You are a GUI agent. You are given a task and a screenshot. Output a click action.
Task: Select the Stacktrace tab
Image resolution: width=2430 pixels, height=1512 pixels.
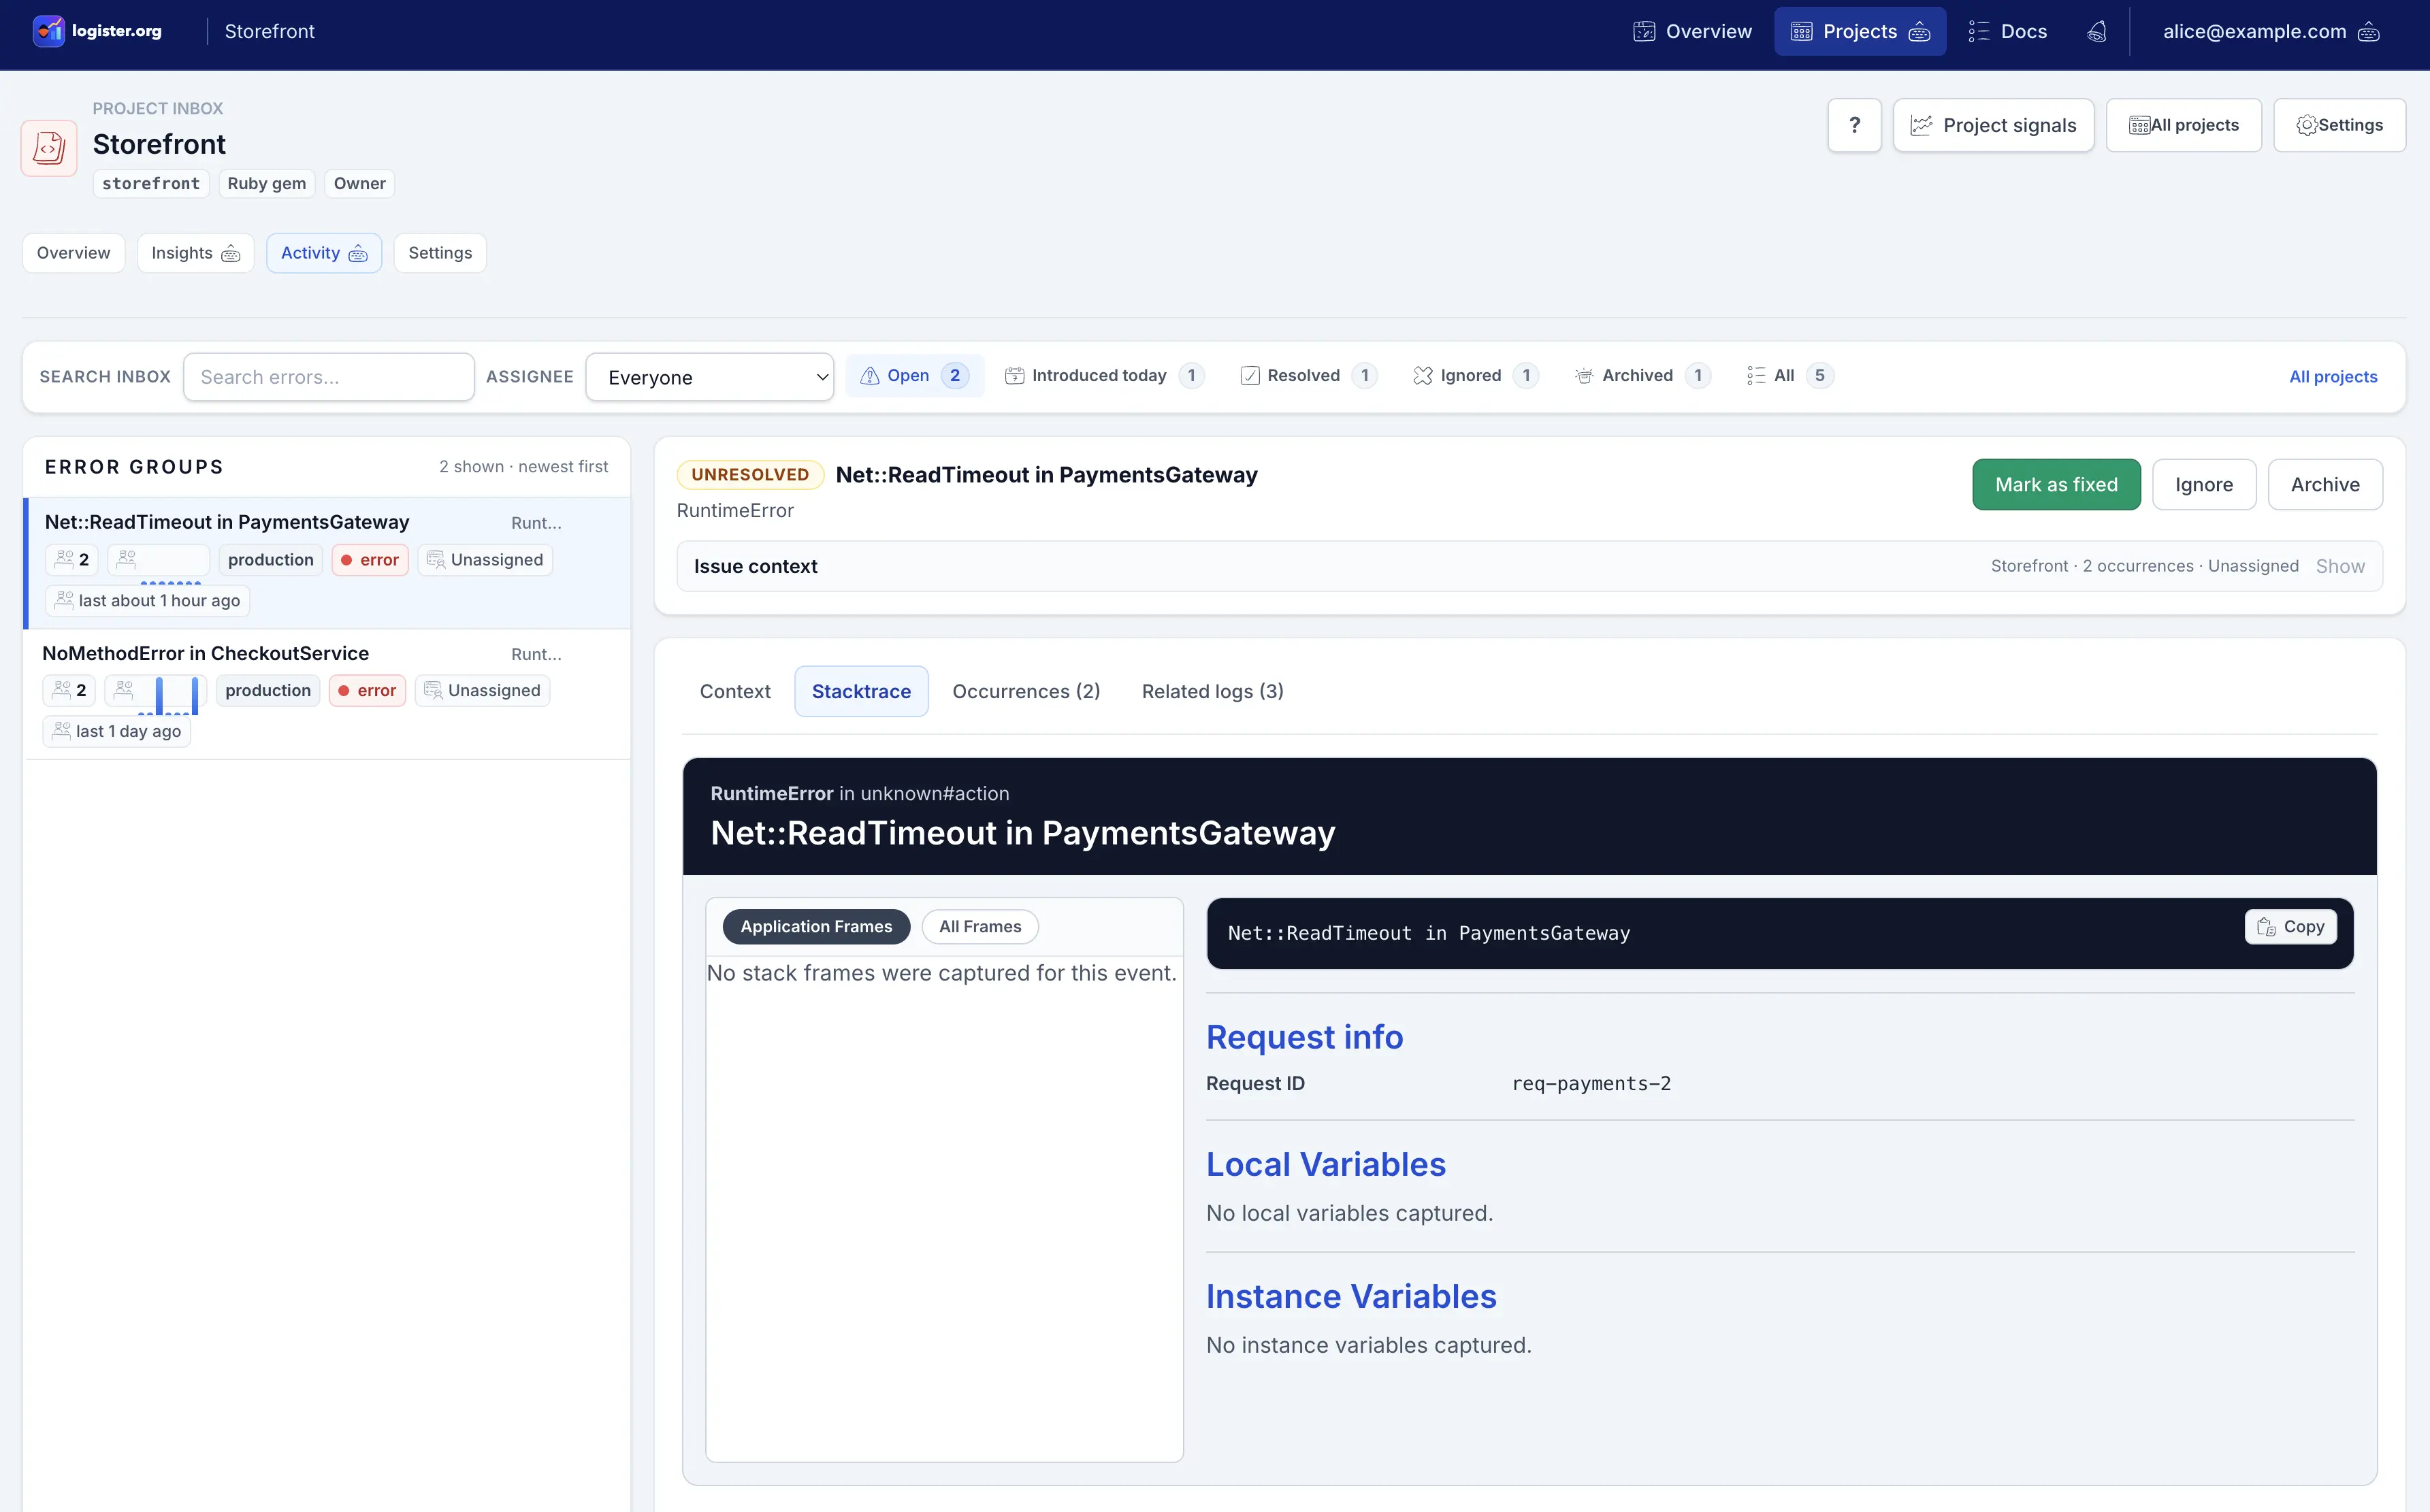coord(861,691)
